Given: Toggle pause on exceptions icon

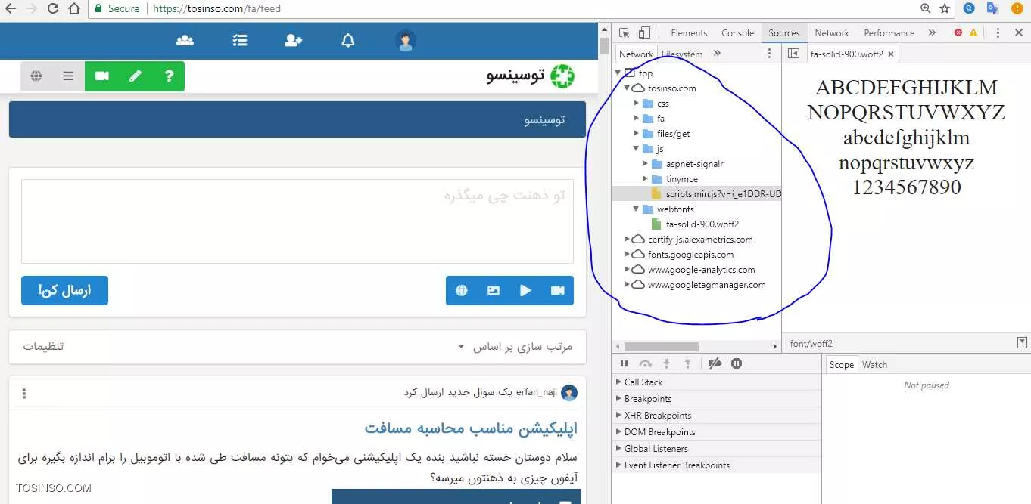Looking at the screenshot, I should click(x=737, y=363).
